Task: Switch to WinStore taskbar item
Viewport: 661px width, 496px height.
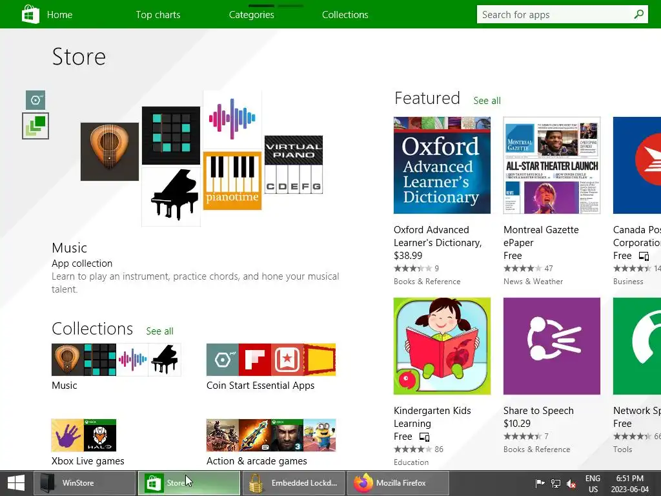Action: pyautogui.click(x=85, y=483)
